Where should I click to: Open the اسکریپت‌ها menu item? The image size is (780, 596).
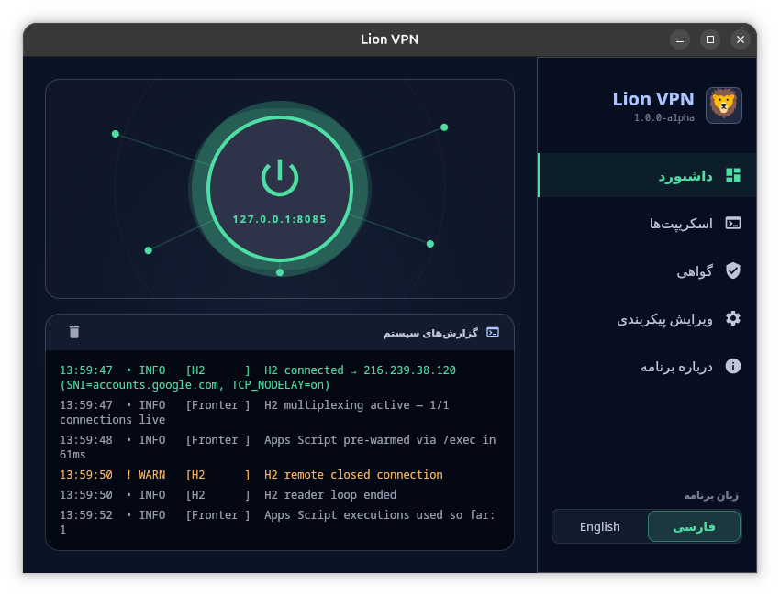[x=647, y=223]
